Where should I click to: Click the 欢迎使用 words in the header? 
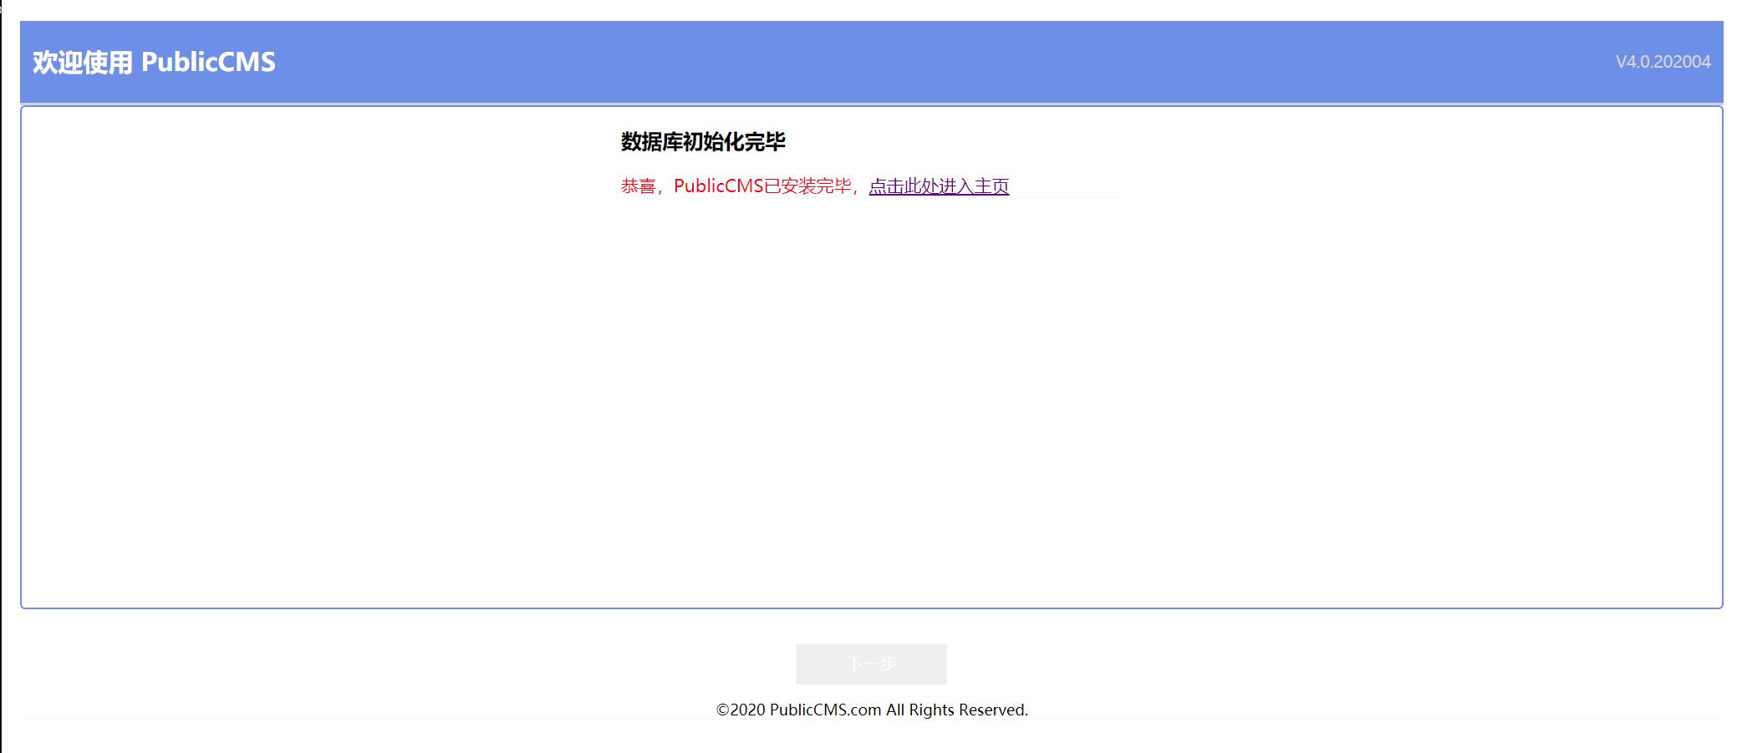click(82, 63)
